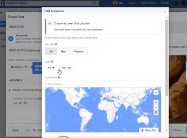Click the search magnifier icon

[x=94, y=3]
